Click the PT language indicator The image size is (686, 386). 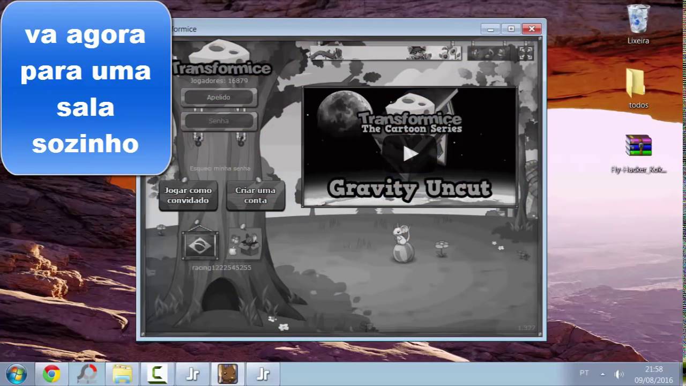[x=584, y=373]
